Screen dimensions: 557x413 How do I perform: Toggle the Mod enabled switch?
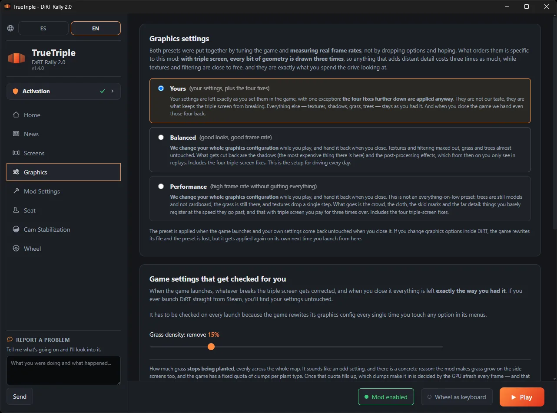[386, 397]
